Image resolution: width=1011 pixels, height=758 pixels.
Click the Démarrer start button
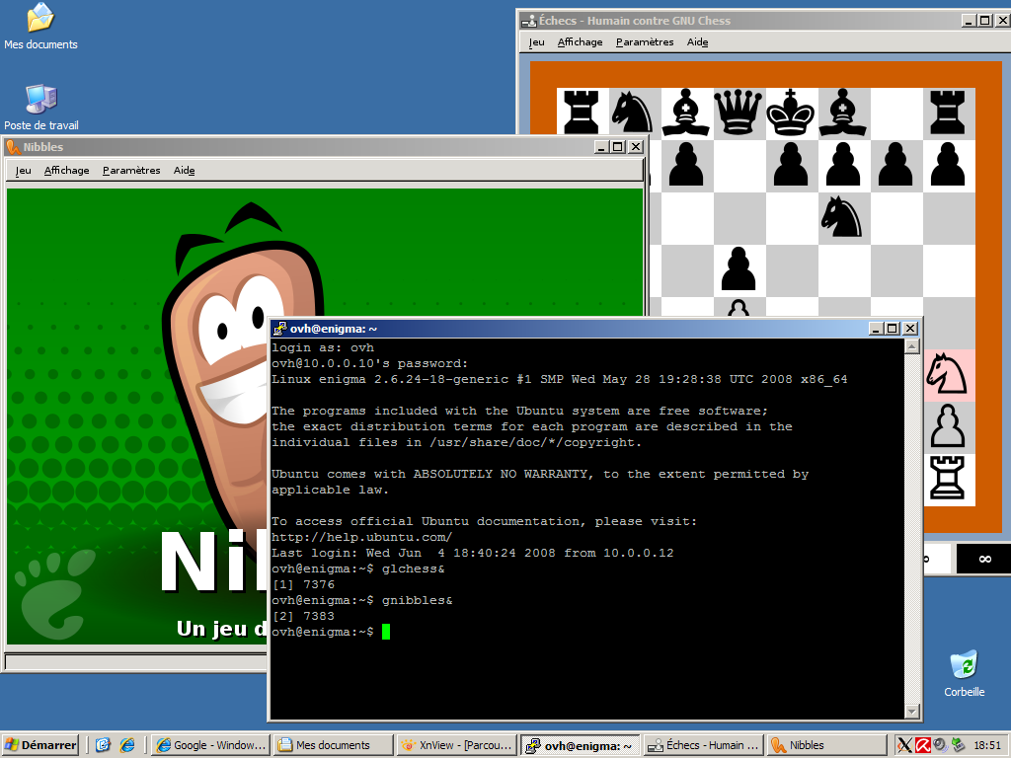click(40, 745)
